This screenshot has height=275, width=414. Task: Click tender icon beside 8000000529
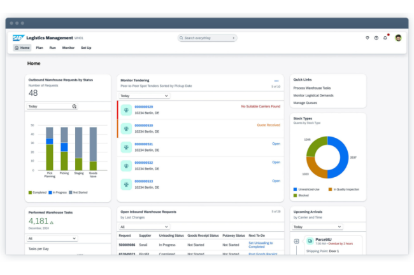(127, 109)
